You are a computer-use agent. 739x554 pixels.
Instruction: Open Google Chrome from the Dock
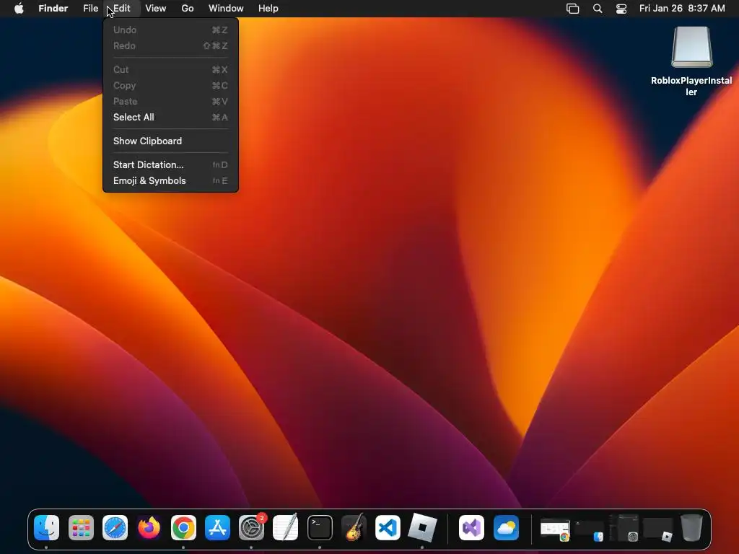(x=183, y=527)
